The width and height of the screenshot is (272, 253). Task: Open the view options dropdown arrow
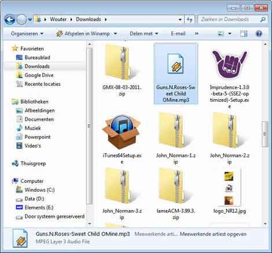[230, 34]
